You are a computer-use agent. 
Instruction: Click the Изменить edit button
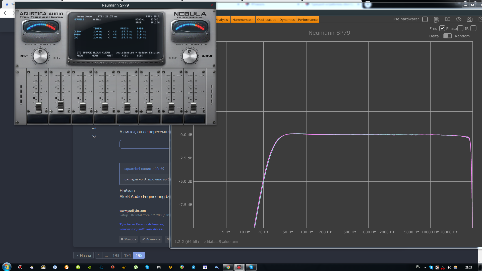tap(151, 239)
